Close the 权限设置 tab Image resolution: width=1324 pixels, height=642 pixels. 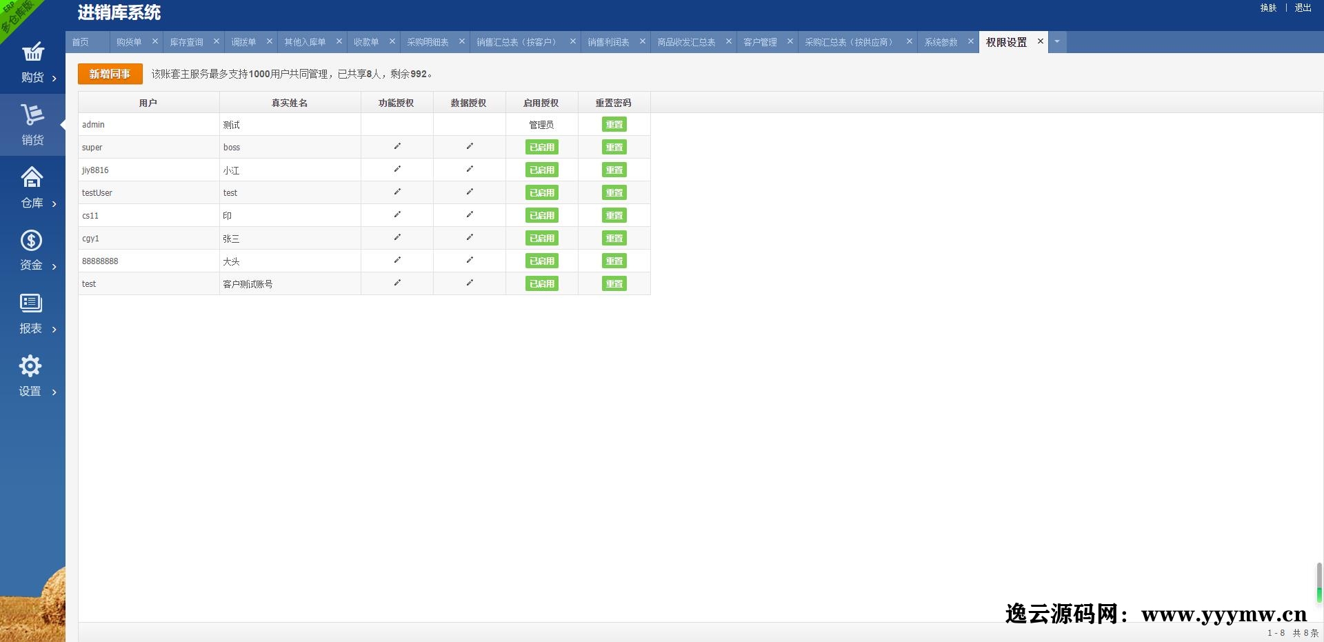pyautogui.click(x=1041, y=41)
